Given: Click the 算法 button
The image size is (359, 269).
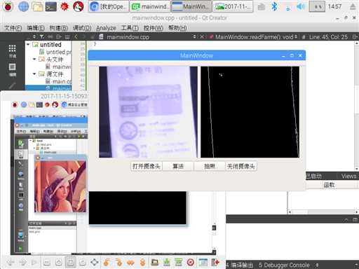Looking at the screenshot, I should (178, 166).
